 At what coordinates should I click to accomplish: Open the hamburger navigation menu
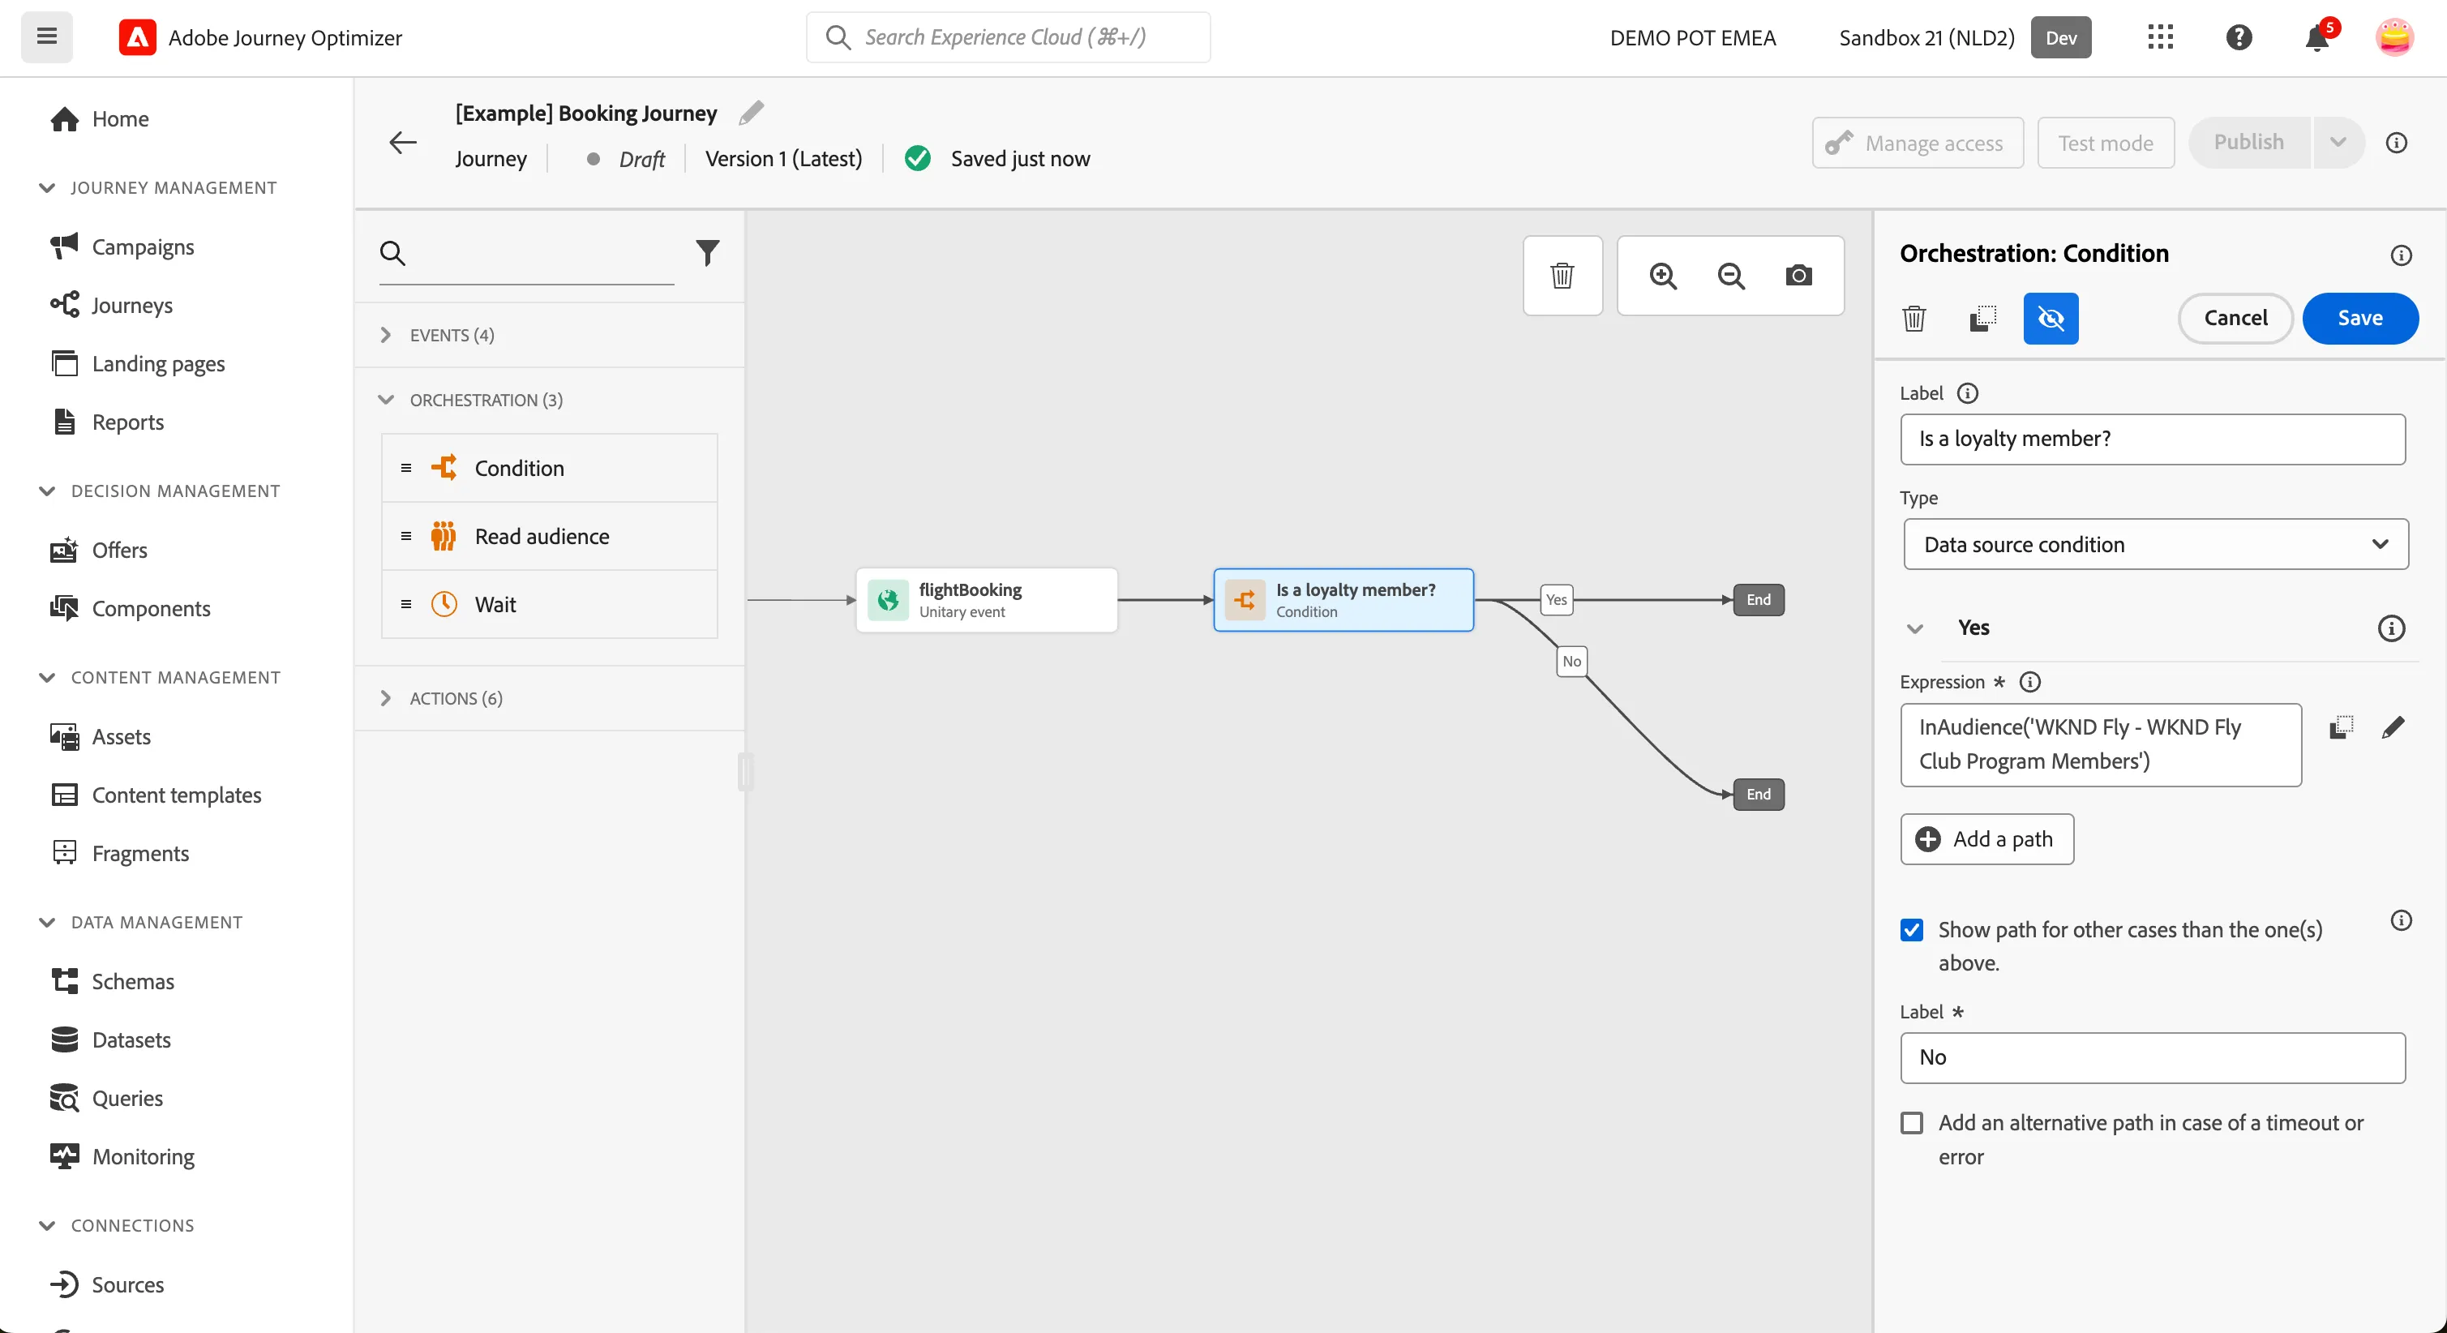(x=46, y=37)
